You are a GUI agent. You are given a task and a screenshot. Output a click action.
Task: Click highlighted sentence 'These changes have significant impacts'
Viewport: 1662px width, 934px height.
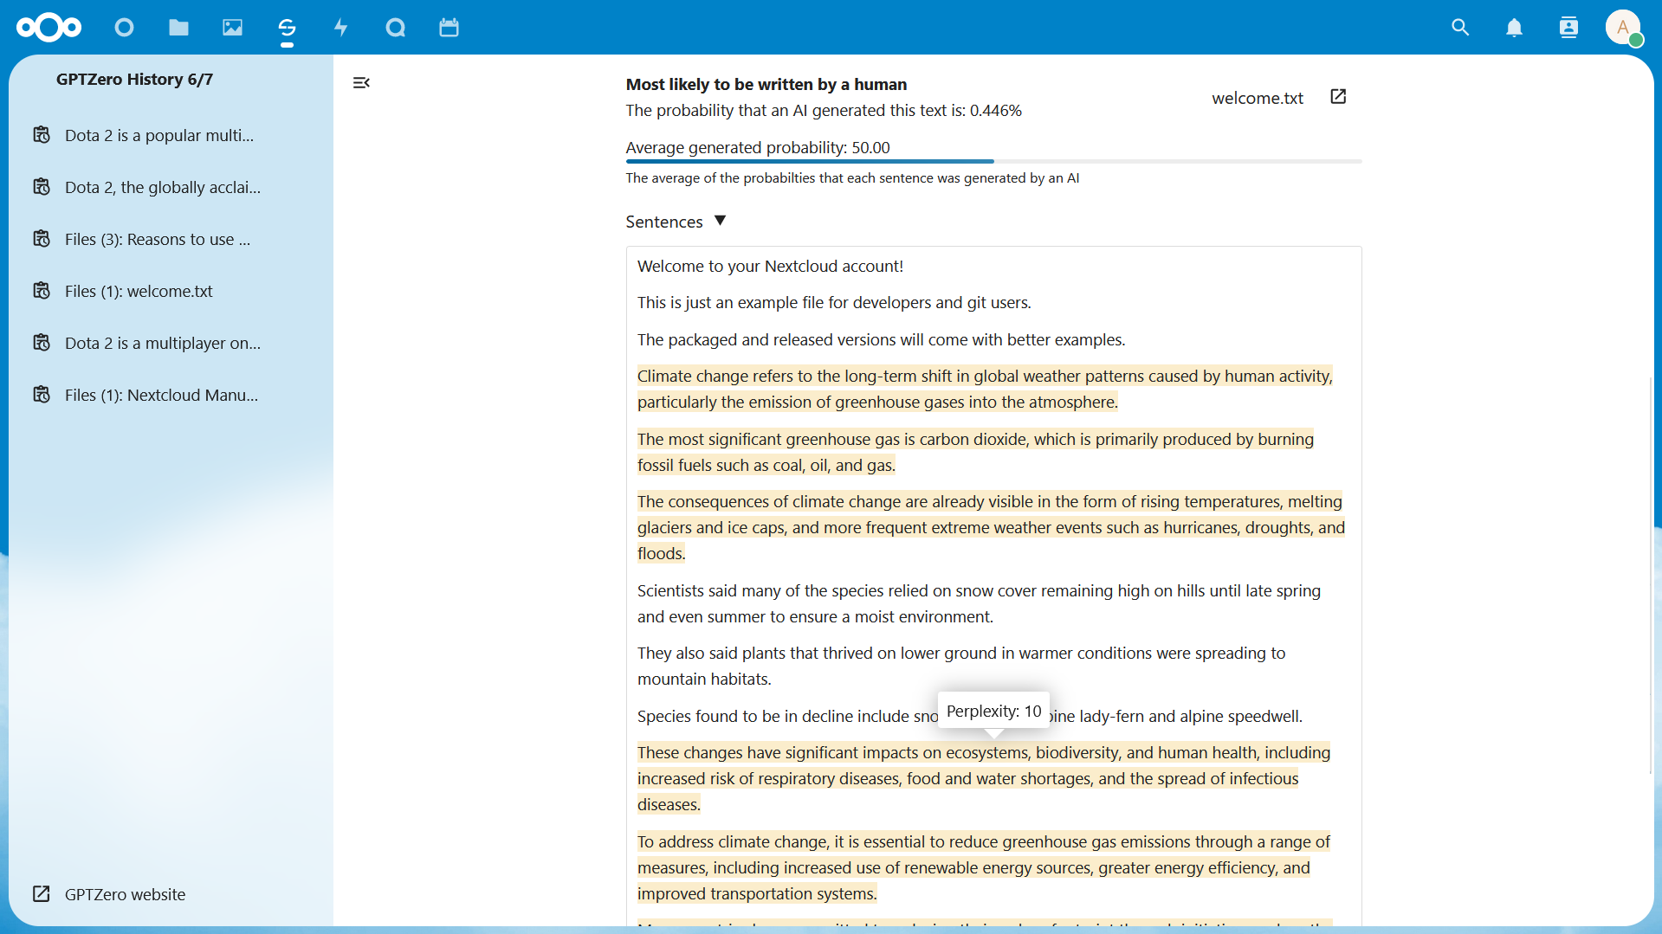984,778
